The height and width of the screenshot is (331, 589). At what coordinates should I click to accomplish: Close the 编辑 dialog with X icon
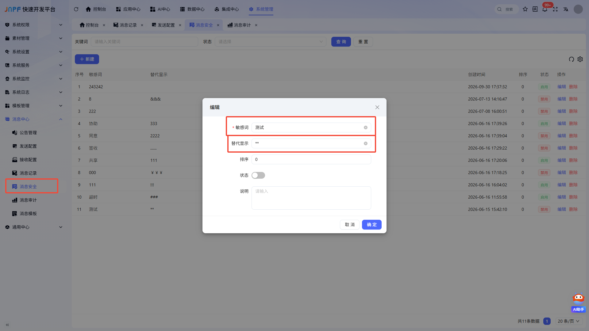[x=377, y=107]
